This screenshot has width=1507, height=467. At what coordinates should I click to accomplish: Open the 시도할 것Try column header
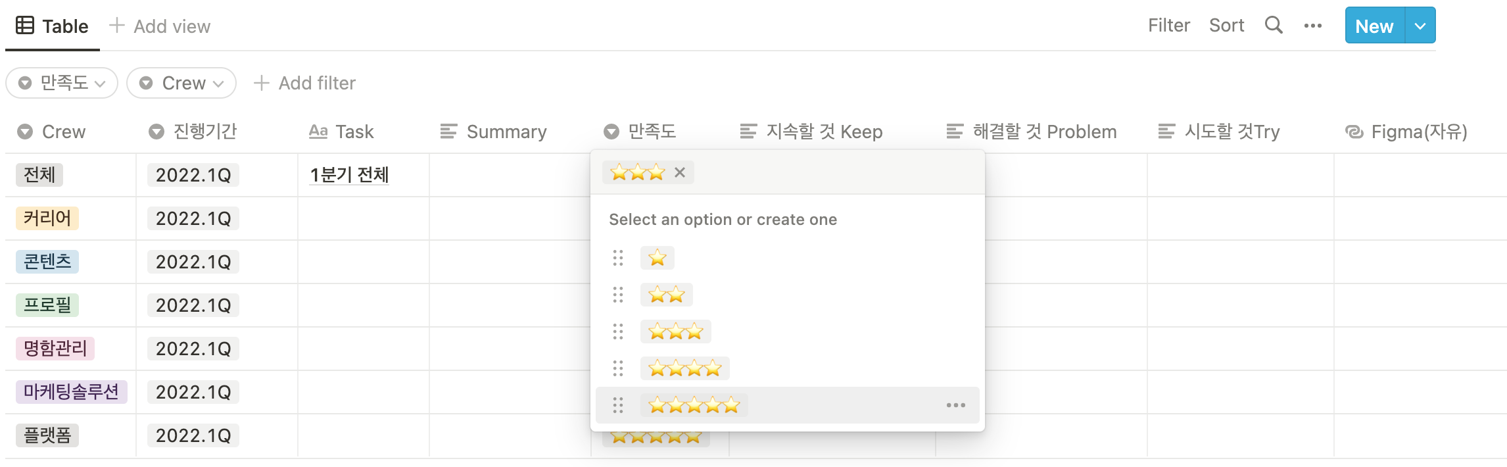[1241, 132]
